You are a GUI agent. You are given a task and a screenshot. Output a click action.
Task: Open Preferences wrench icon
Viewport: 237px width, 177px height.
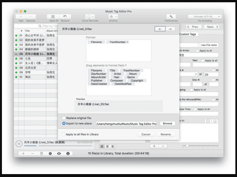pyautogui.click(x=171, y=17)
